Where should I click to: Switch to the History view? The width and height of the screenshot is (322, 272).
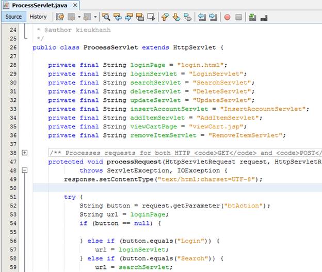38,17
